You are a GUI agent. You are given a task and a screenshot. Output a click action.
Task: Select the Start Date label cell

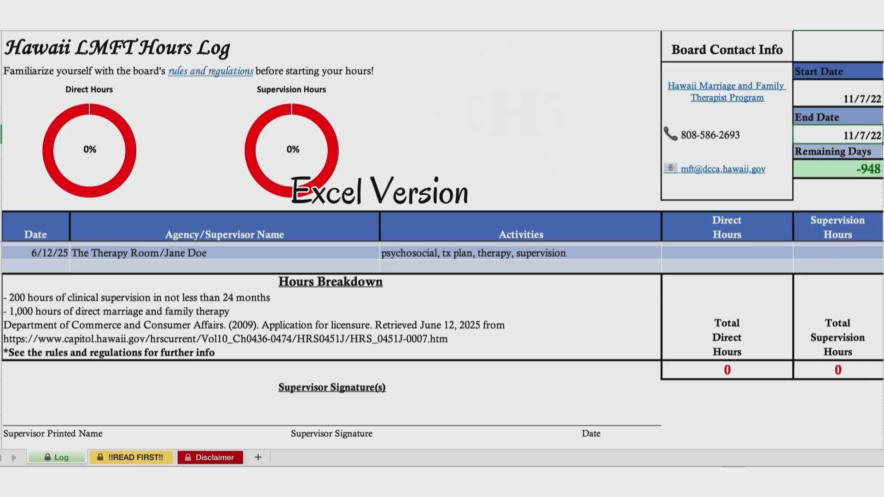(x=838, y=71)
